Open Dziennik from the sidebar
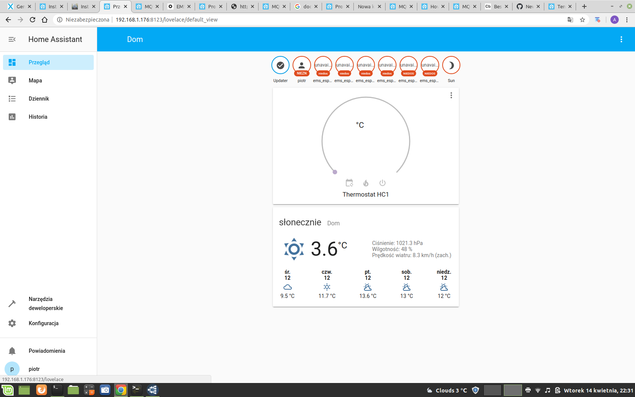Screen dimensions: 635x397 coord(39,98)
